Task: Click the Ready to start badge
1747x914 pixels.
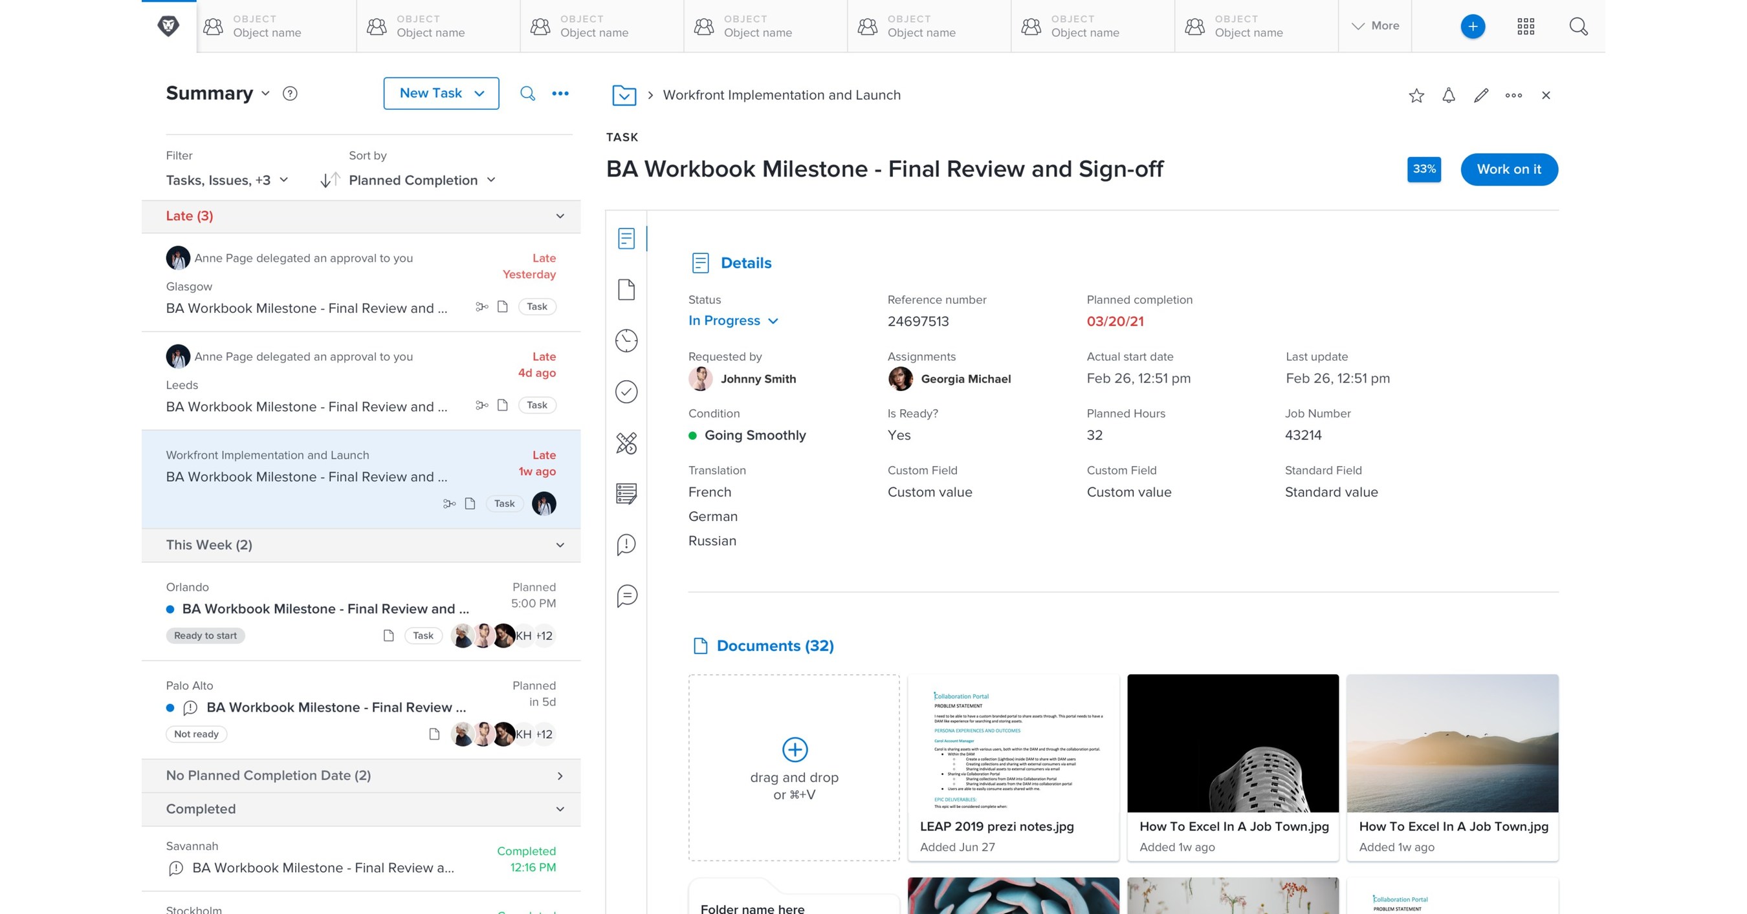Action: coord(206,635)
